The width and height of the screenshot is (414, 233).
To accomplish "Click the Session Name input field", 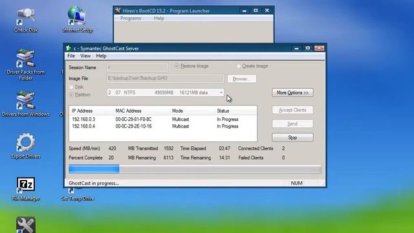I will (x=138, y=67).
